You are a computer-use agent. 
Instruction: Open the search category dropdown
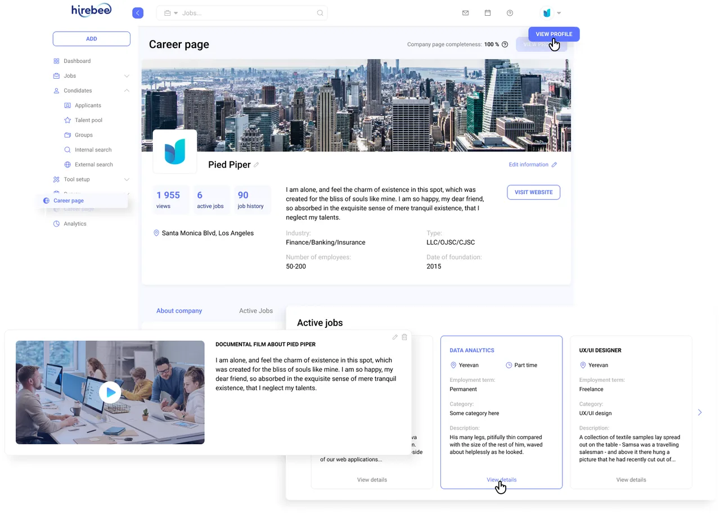click(171, 13)
